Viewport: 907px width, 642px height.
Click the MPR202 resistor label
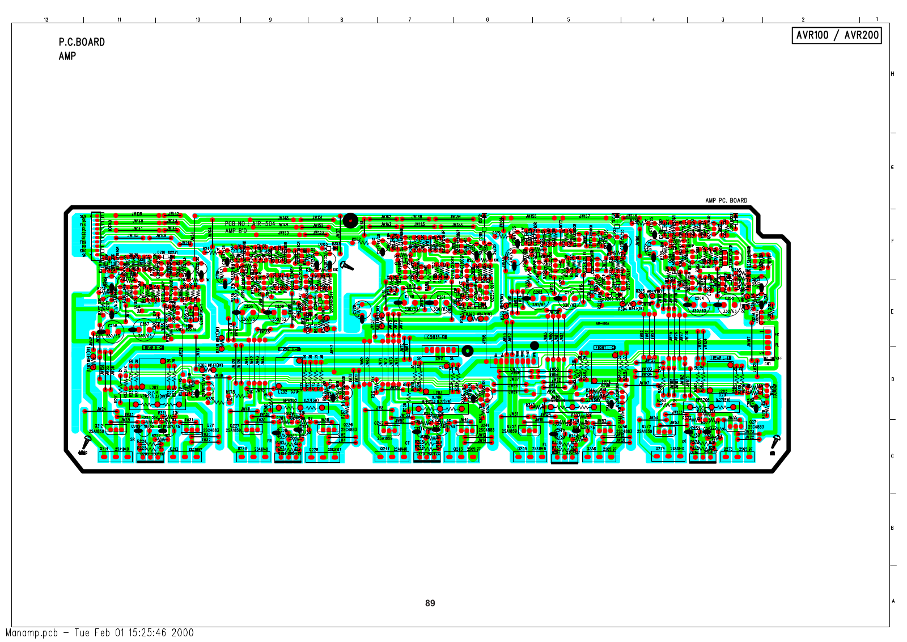[290, 400]
